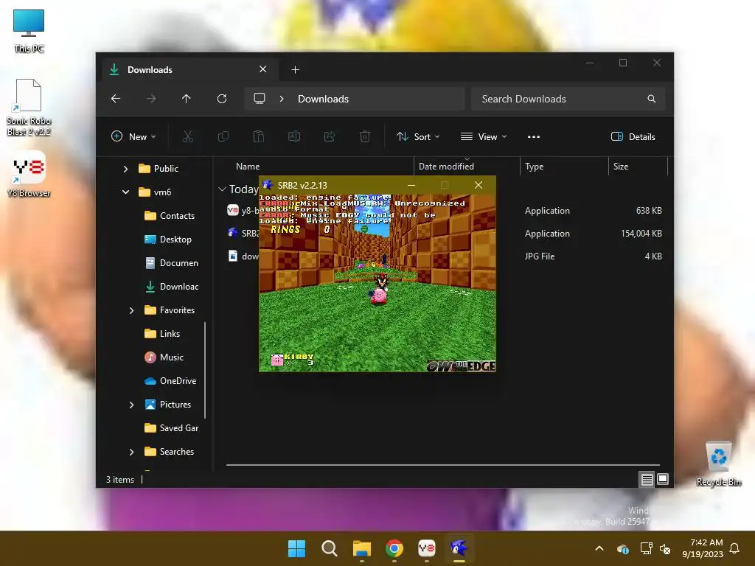The image size is (755, 566).
Task: Go back in File Explorer
Action: click(x=116, y=99)
